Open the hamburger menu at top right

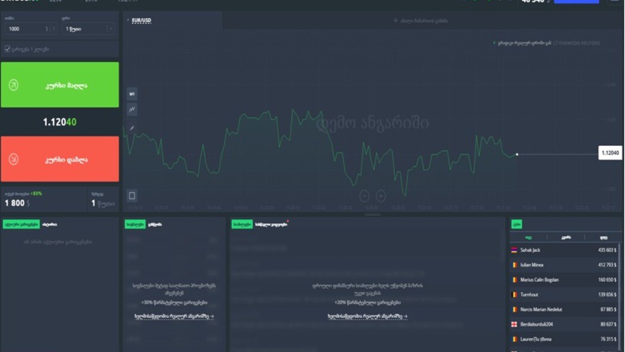pyautogui.click(x=614, y=1)
